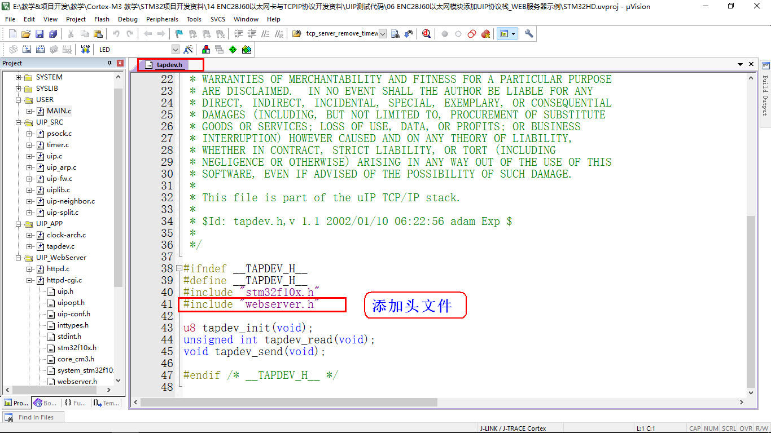Screen dimensions: 771x433
Task: Click the Save All toolbar icon
Action: coord(53,34)
